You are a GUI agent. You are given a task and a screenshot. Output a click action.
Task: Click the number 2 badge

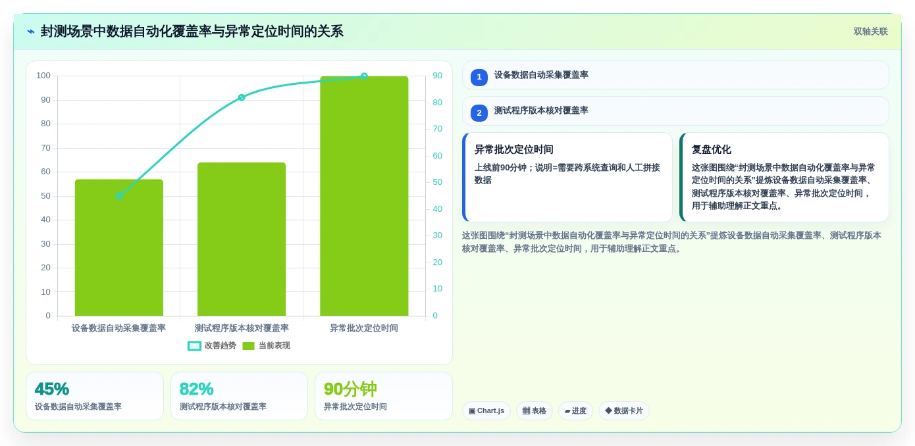pos(479,112)
